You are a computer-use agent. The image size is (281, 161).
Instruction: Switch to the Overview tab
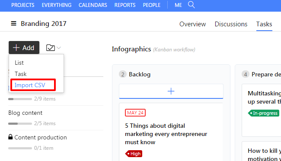pos(193,24)
